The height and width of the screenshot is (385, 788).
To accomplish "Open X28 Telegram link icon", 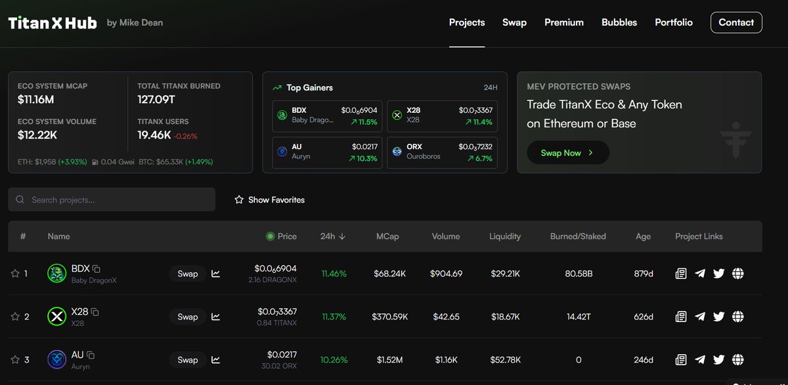I will (700, 317).
